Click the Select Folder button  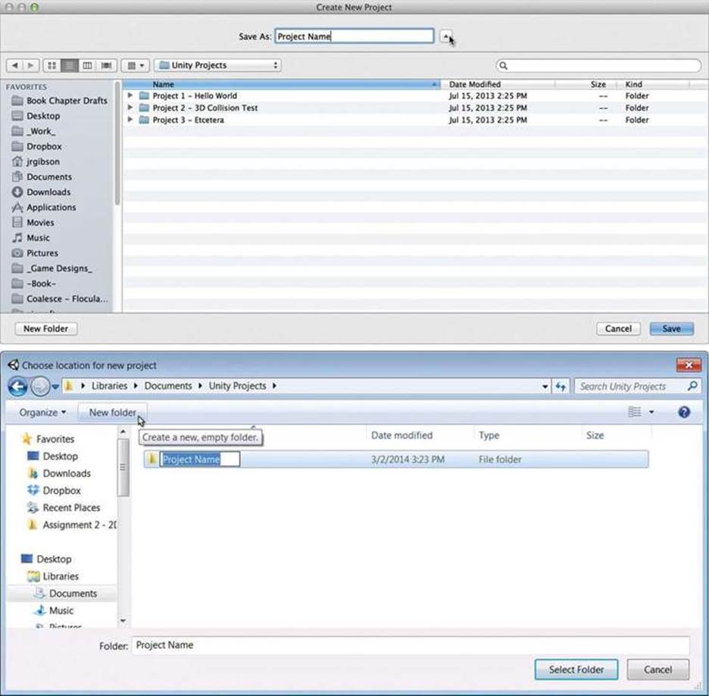coord(576,669)
